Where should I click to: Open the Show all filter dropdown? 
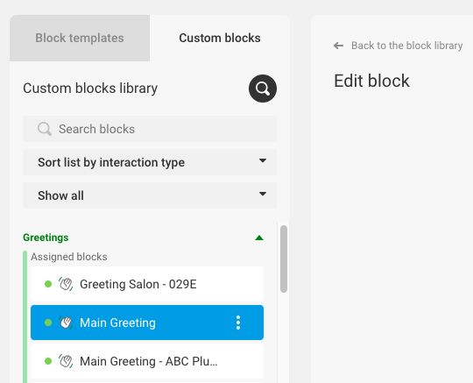coord(150,195)
